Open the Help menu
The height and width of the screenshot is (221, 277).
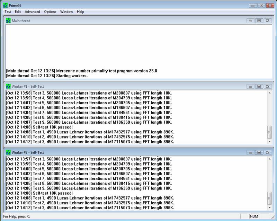point(80,11)
